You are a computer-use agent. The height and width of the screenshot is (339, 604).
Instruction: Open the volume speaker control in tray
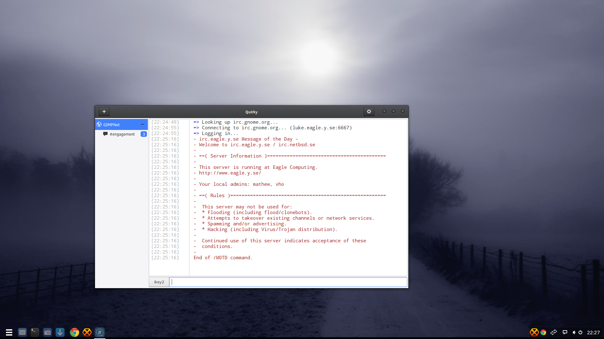(x=574, y=332)
